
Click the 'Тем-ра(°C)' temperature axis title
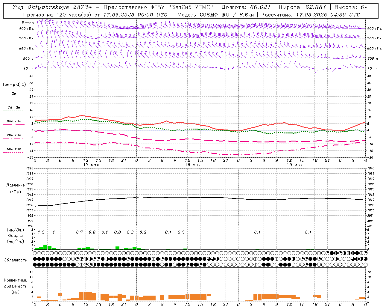coord(14,85)
